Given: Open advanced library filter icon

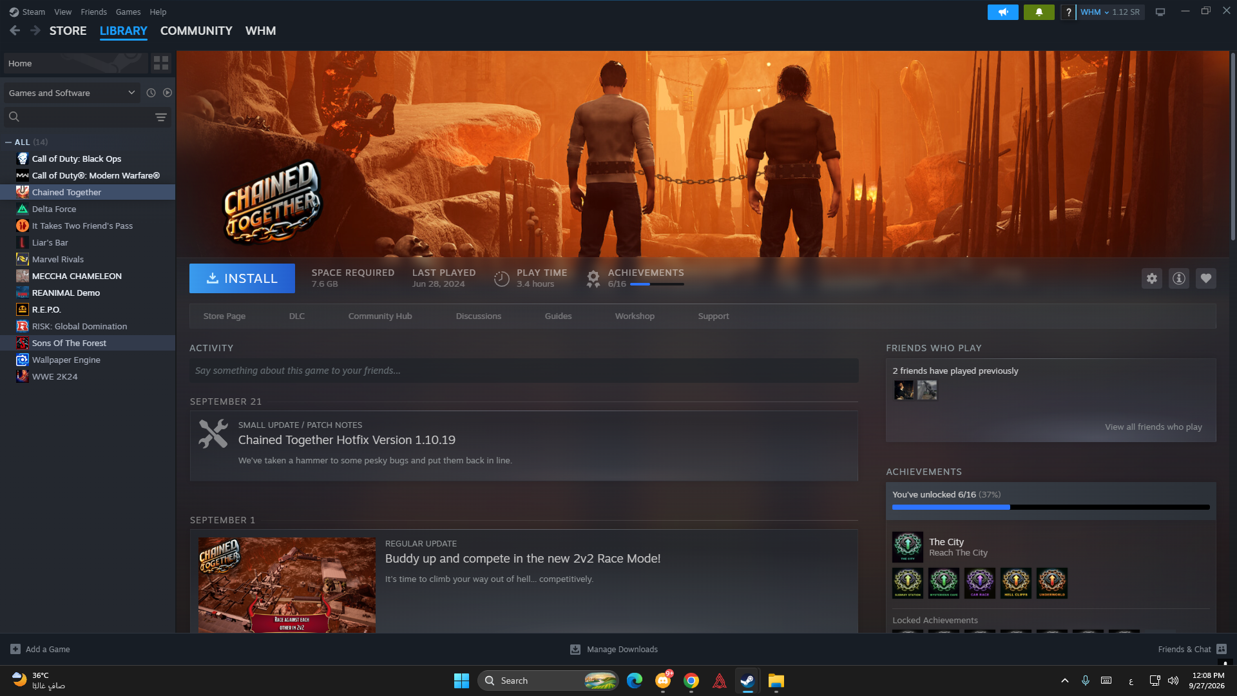Looking at the screenshot, I should [161, 117].
